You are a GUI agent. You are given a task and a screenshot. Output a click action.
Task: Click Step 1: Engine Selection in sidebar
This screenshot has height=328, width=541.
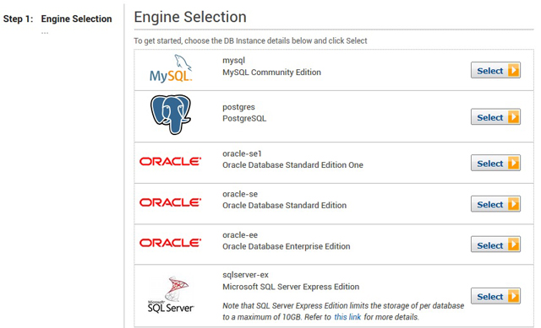(x=57, y=19)
